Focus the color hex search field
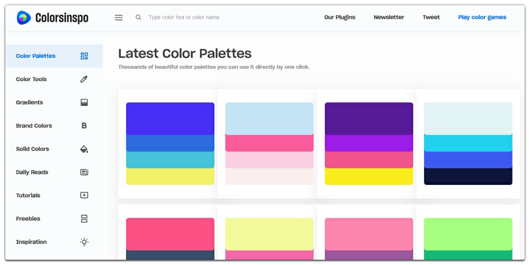Screen dimensions: 530x265 (184, 17)
